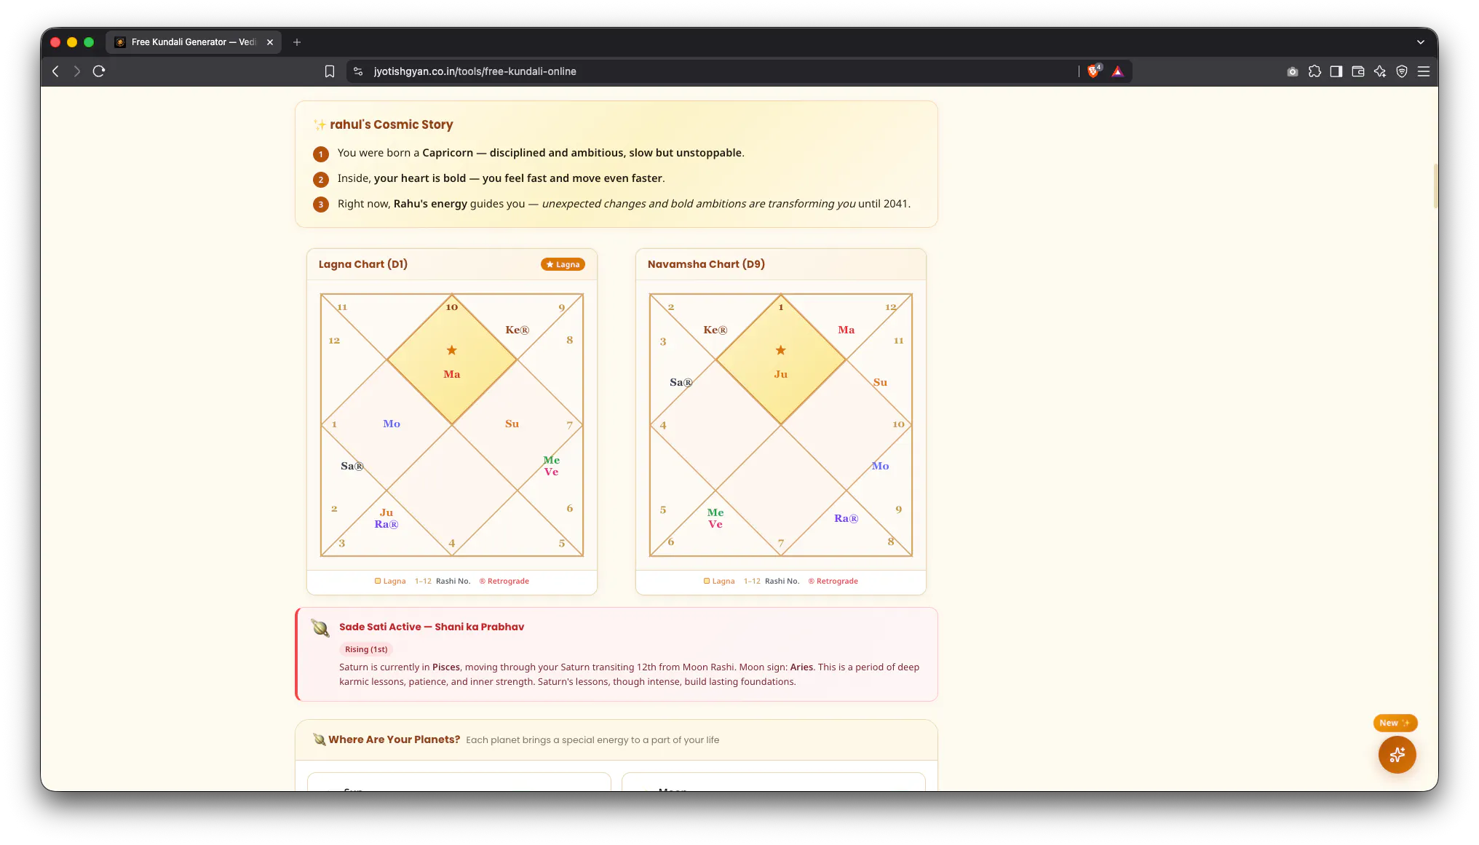Open browser extensions puzzle icon
Viewport: 1479px width, 845px height.
tap(1315, 71)
